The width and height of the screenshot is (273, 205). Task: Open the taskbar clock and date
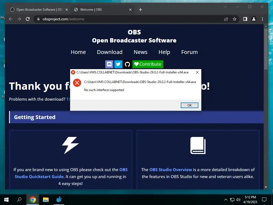click(250, 200)
